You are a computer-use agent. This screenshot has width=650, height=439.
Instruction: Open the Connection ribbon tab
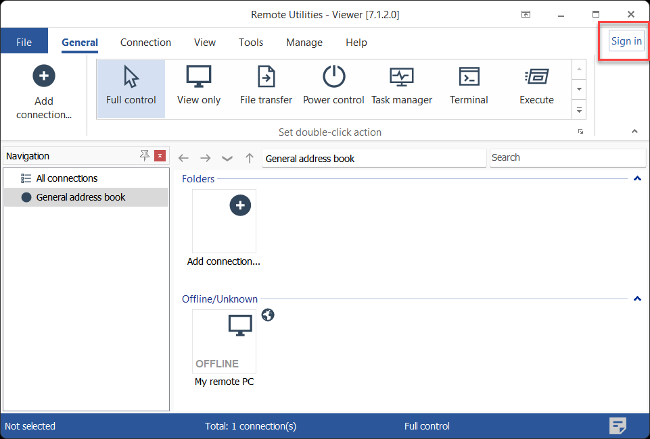145,42
